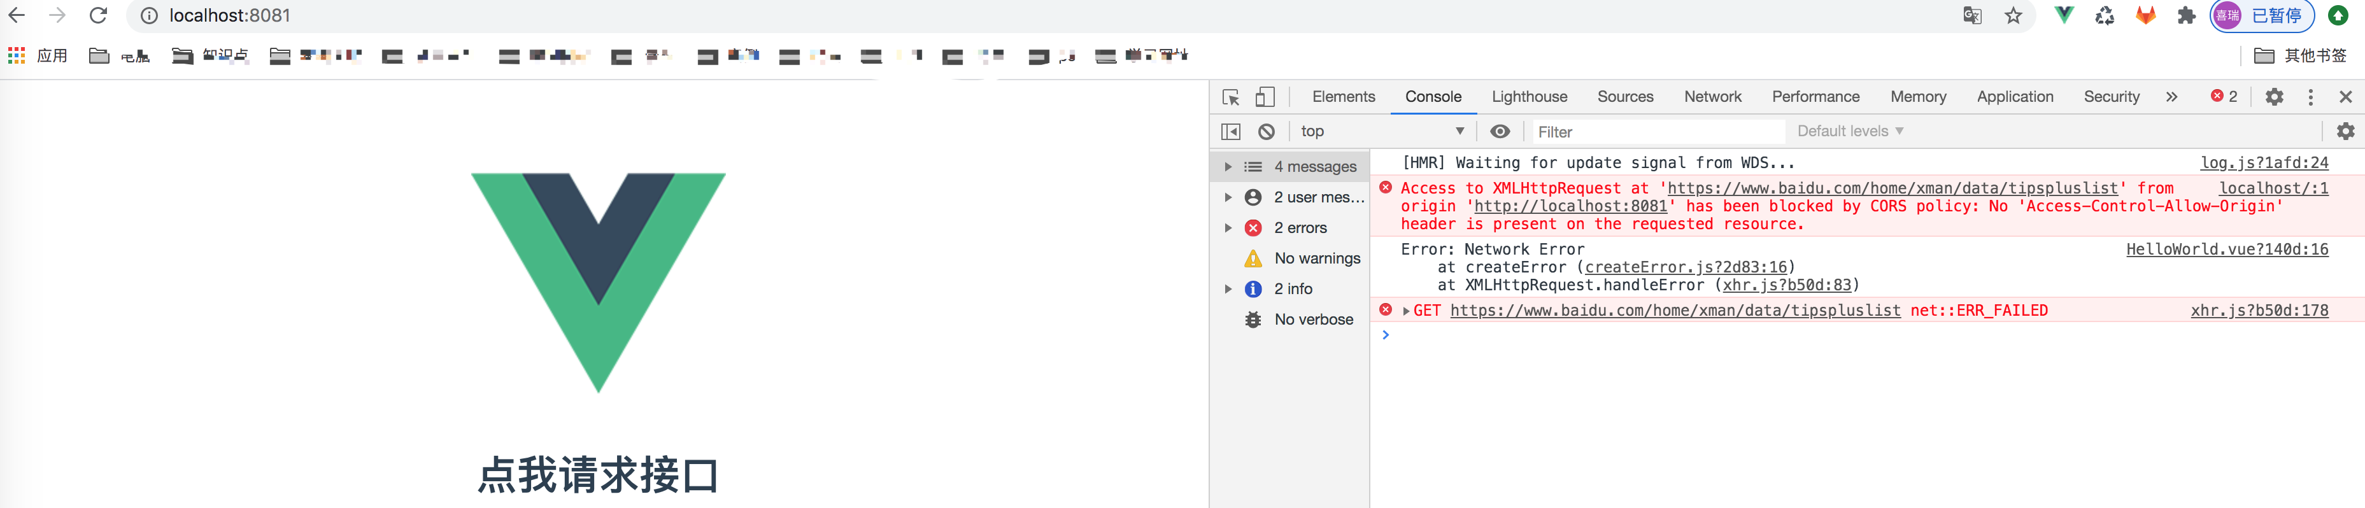Open the Other bookmarks folder
Screen dimensions: 2365x508
point(2300,56)
